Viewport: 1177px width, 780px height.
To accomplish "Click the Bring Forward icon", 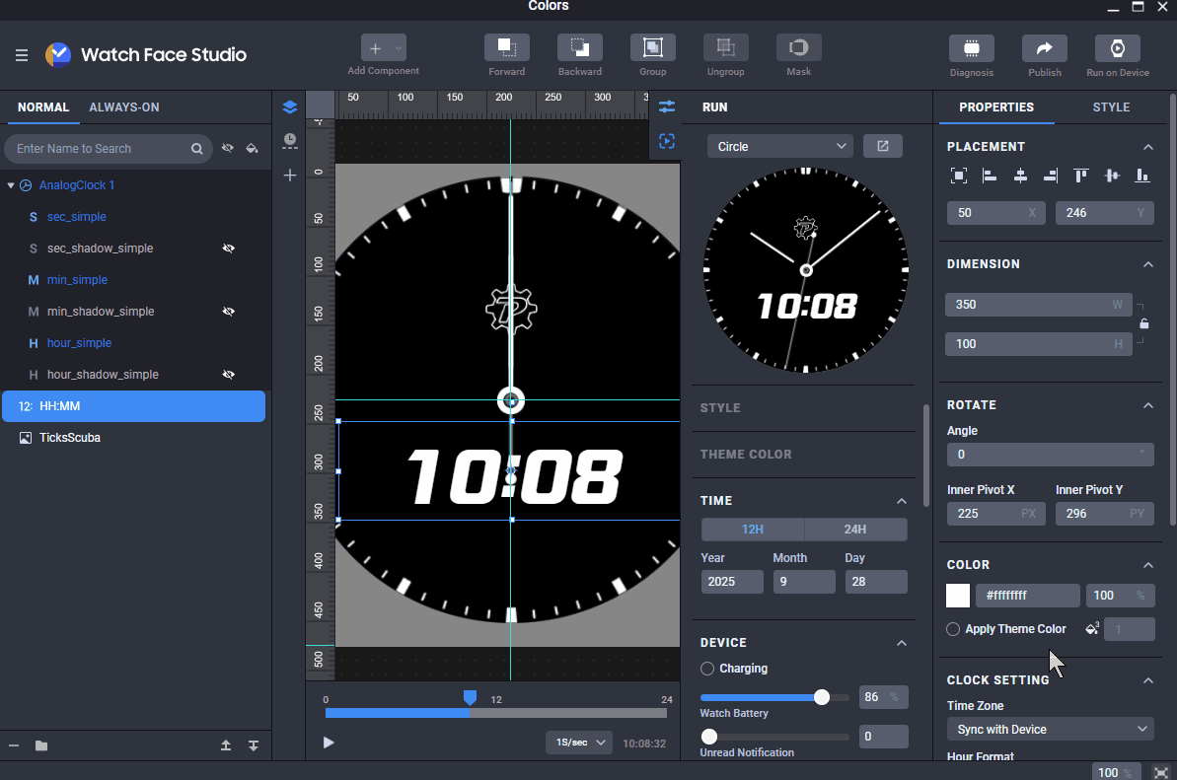I will 506,47.
